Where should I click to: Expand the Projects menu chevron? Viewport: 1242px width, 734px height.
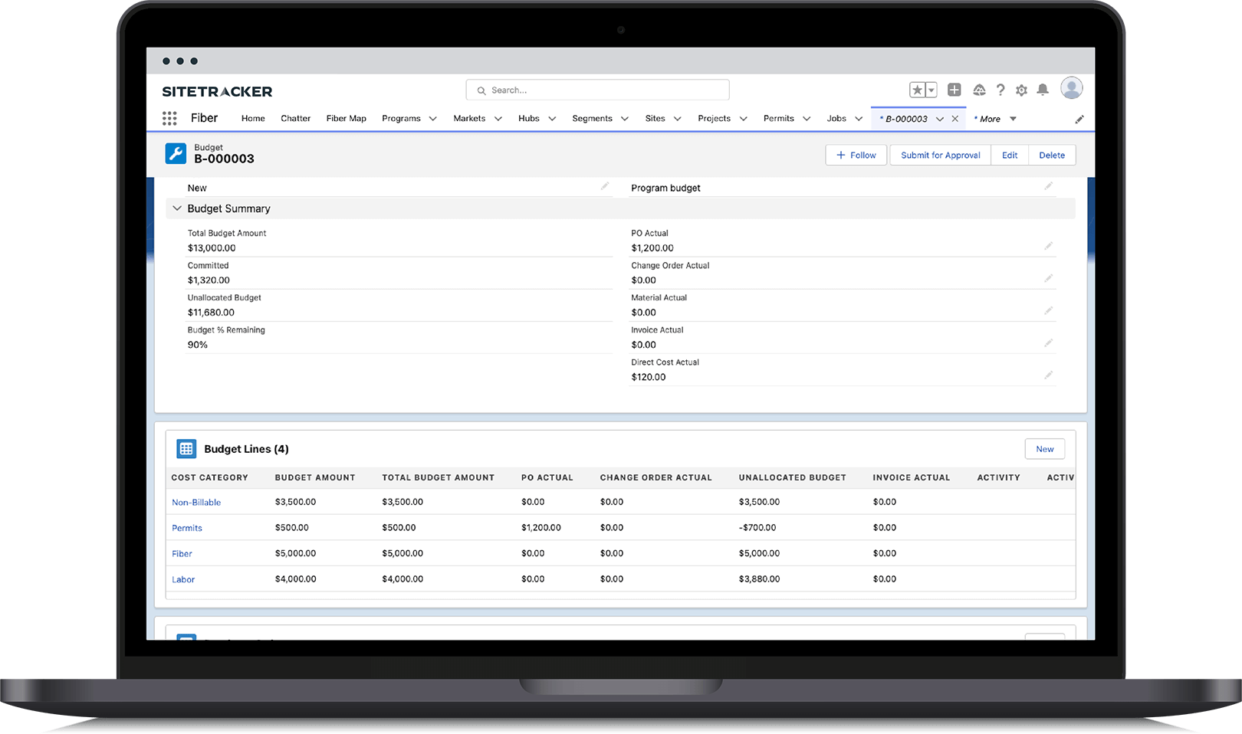point(744,119)
